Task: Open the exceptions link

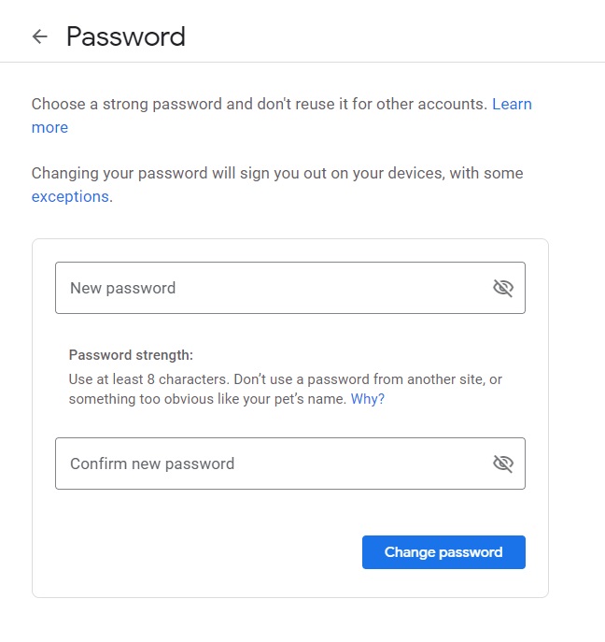Action: pyautogui.click(x=70, y=196)
